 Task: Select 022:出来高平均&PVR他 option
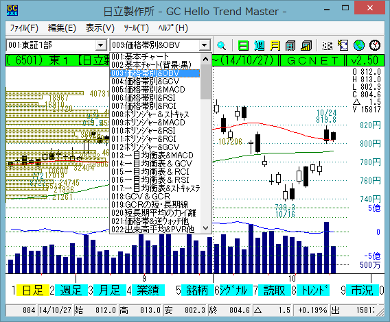154,229
